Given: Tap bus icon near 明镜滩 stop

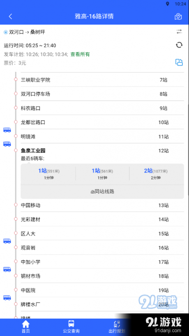Looking at the screenshot, I should coord(7,144).
